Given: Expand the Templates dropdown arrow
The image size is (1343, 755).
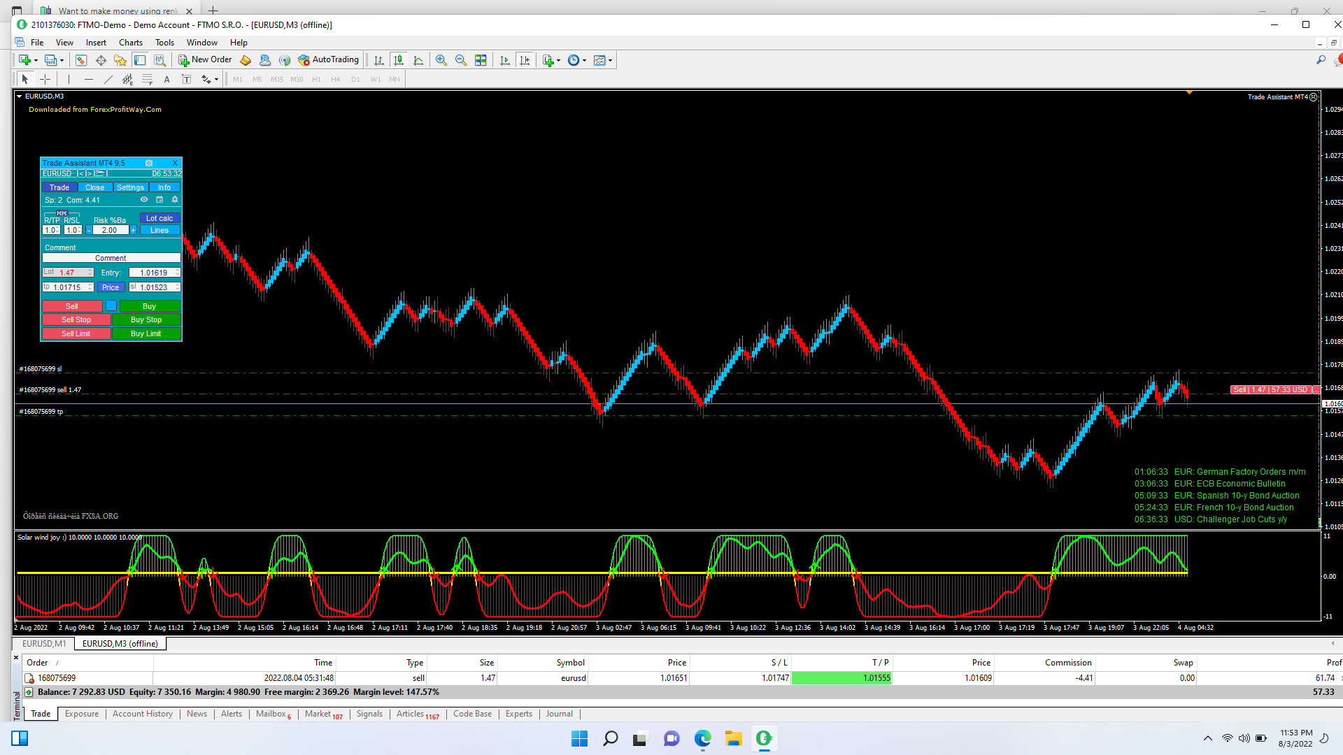Looking at the screenshot, I should [611, 60].
